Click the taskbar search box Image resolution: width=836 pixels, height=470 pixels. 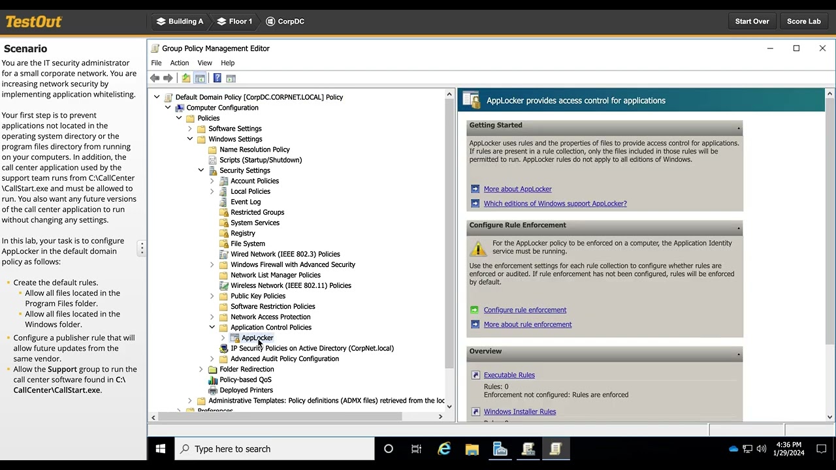pyautogui.click(x=274, y=448)
